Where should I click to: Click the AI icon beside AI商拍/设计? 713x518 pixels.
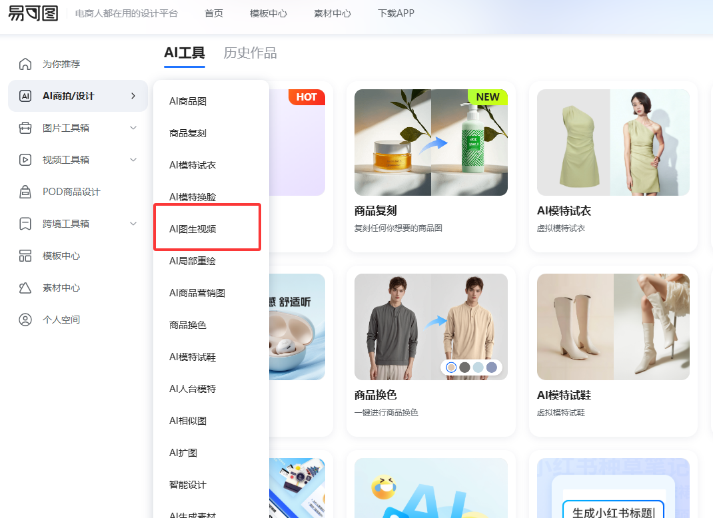tap(25, 96)
